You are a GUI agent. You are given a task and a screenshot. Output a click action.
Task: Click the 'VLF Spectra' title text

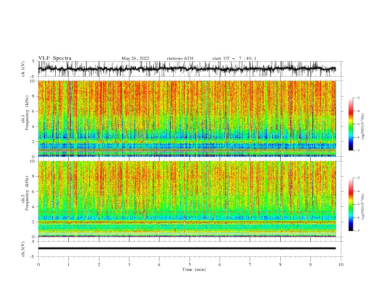pyautogui.click(x=55, y=58)
